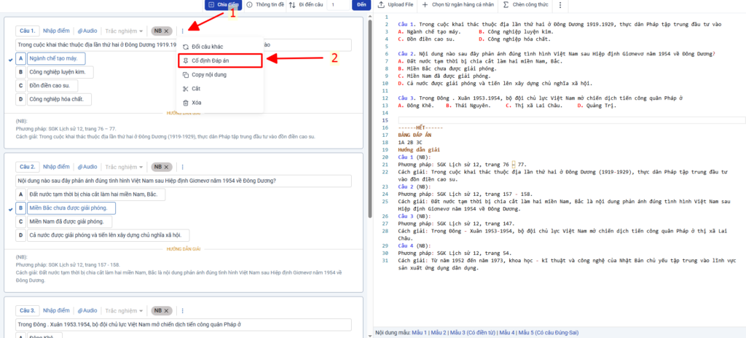Mark answer A correct in Câu 1
The height and width of the screenshot is (338, 746).
(x=20, y=58)
